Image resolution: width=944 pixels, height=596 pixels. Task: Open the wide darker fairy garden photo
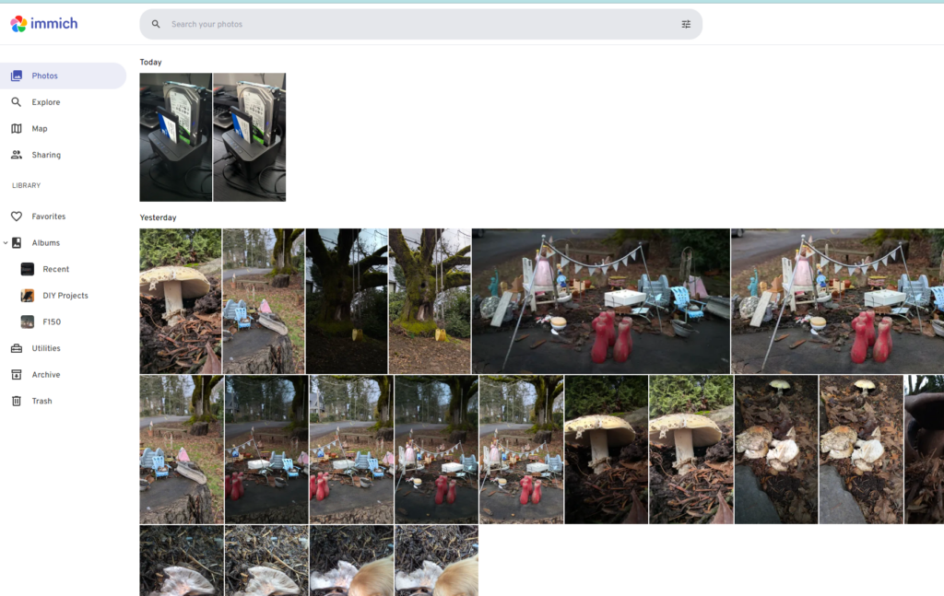[601, 301]
